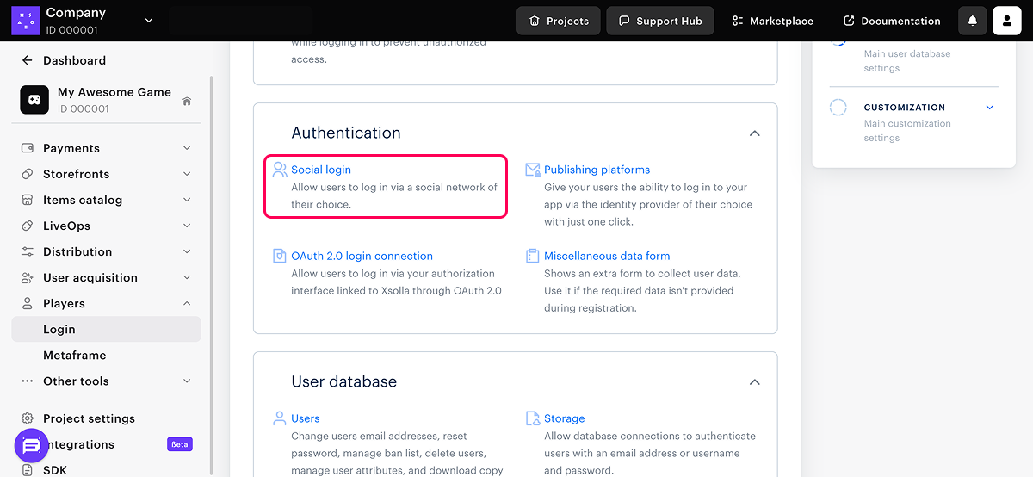Open the Login sidebar item
Screen dimensions: 1033x477
(x=59, y=329)
